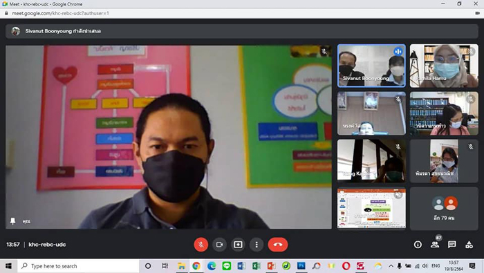
Task: Open the in-call chat panel
Action: tap(452, 245)
